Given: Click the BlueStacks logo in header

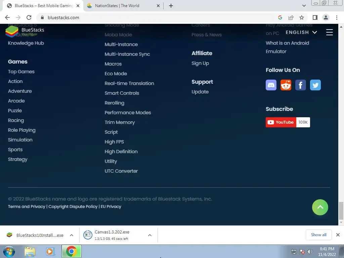Looking at the screenshot, I should [x=25, y=31].
